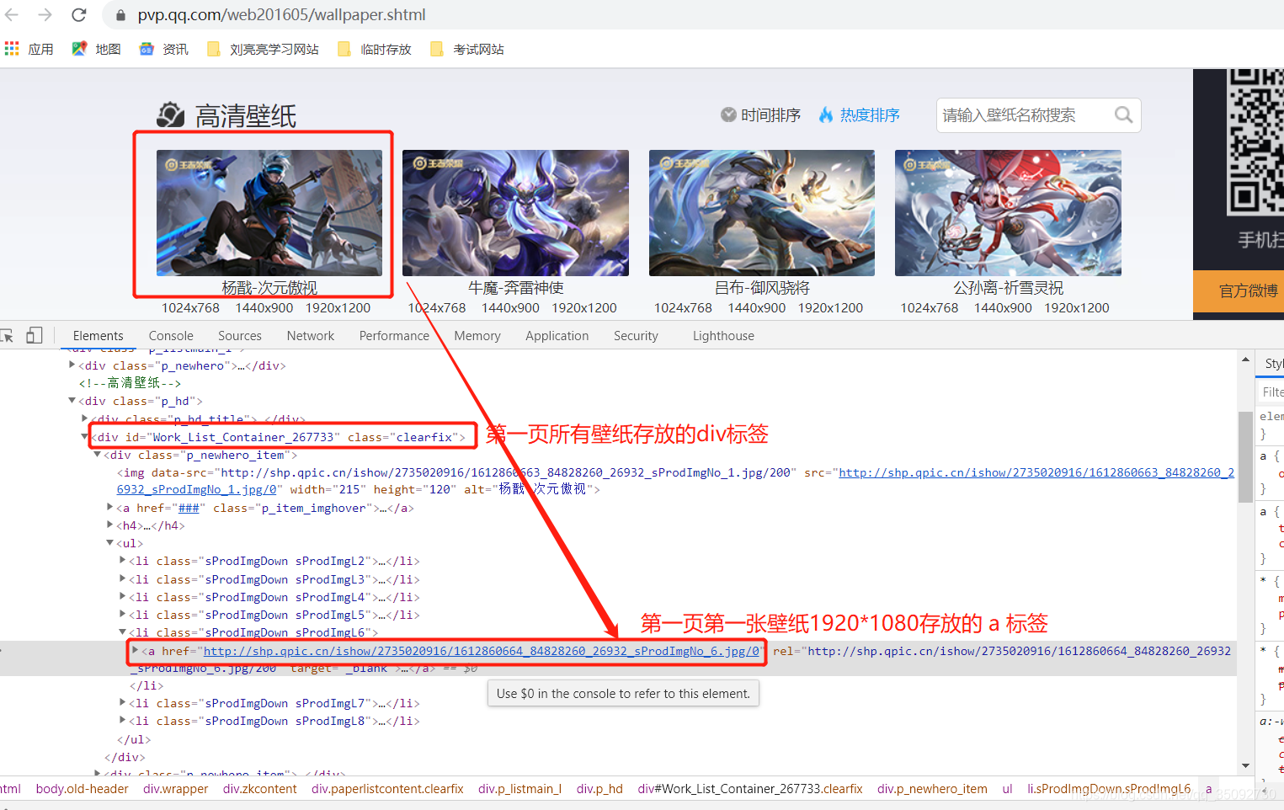Screen dimensions: 1284x810
Task: Switch to the Sources tab
Action: 240,336
